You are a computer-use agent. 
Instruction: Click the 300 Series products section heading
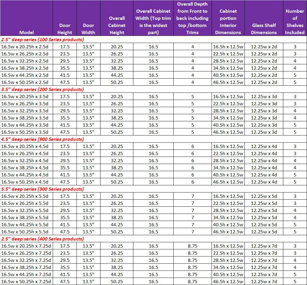(42, 189)
